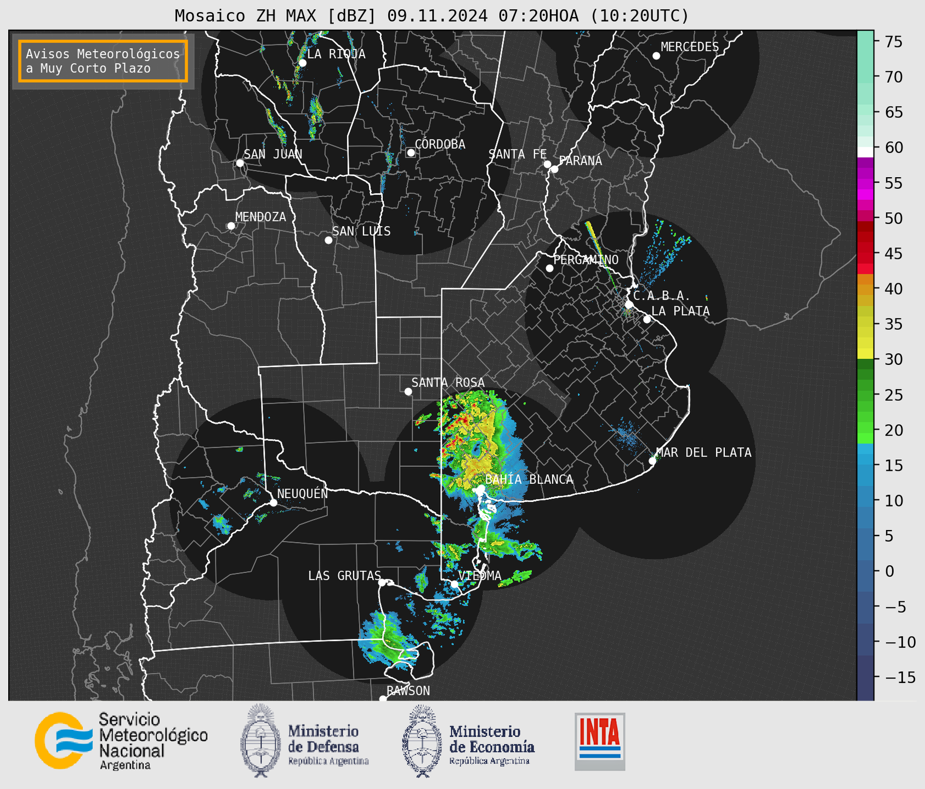Click the Ministerio de Economía emblem
The image size is (925, 789).
422,741
